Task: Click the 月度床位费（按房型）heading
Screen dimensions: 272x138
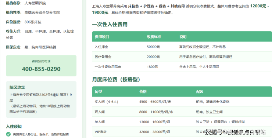Action: coord(116,80)
